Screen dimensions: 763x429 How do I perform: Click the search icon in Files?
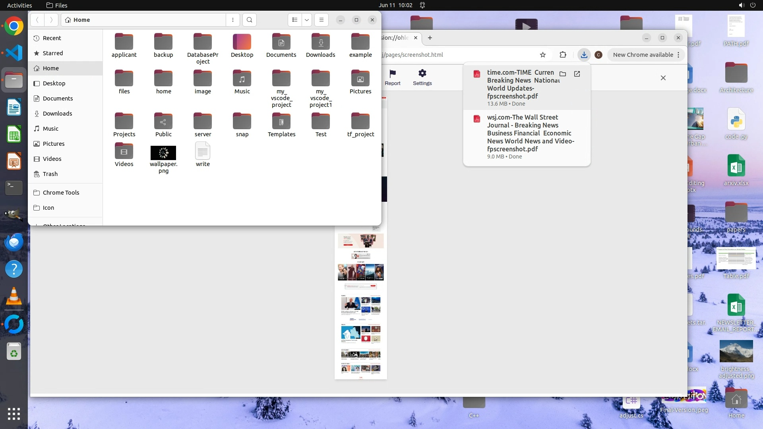pos(249,20)
